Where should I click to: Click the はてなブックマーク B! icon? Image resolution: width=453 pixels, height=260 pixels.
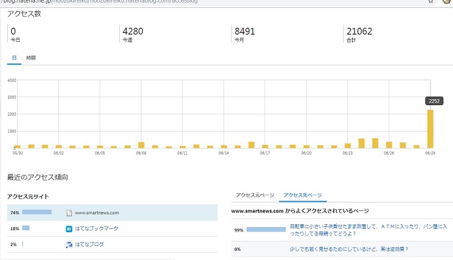[x=69, y=229]
